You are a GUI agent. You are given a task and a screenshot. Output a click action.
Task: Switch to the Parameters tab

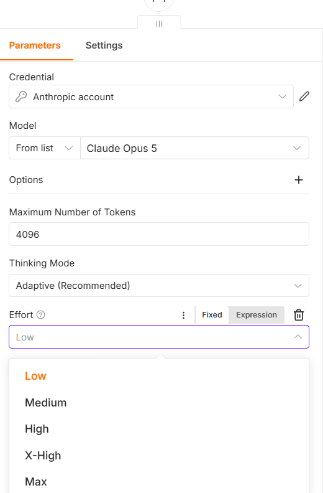tap(35, 45)
